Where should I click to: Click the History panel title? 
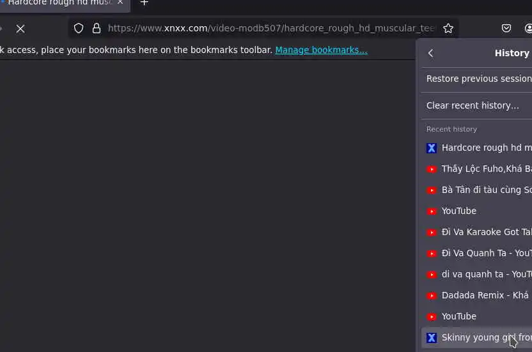tap(512, 53)
